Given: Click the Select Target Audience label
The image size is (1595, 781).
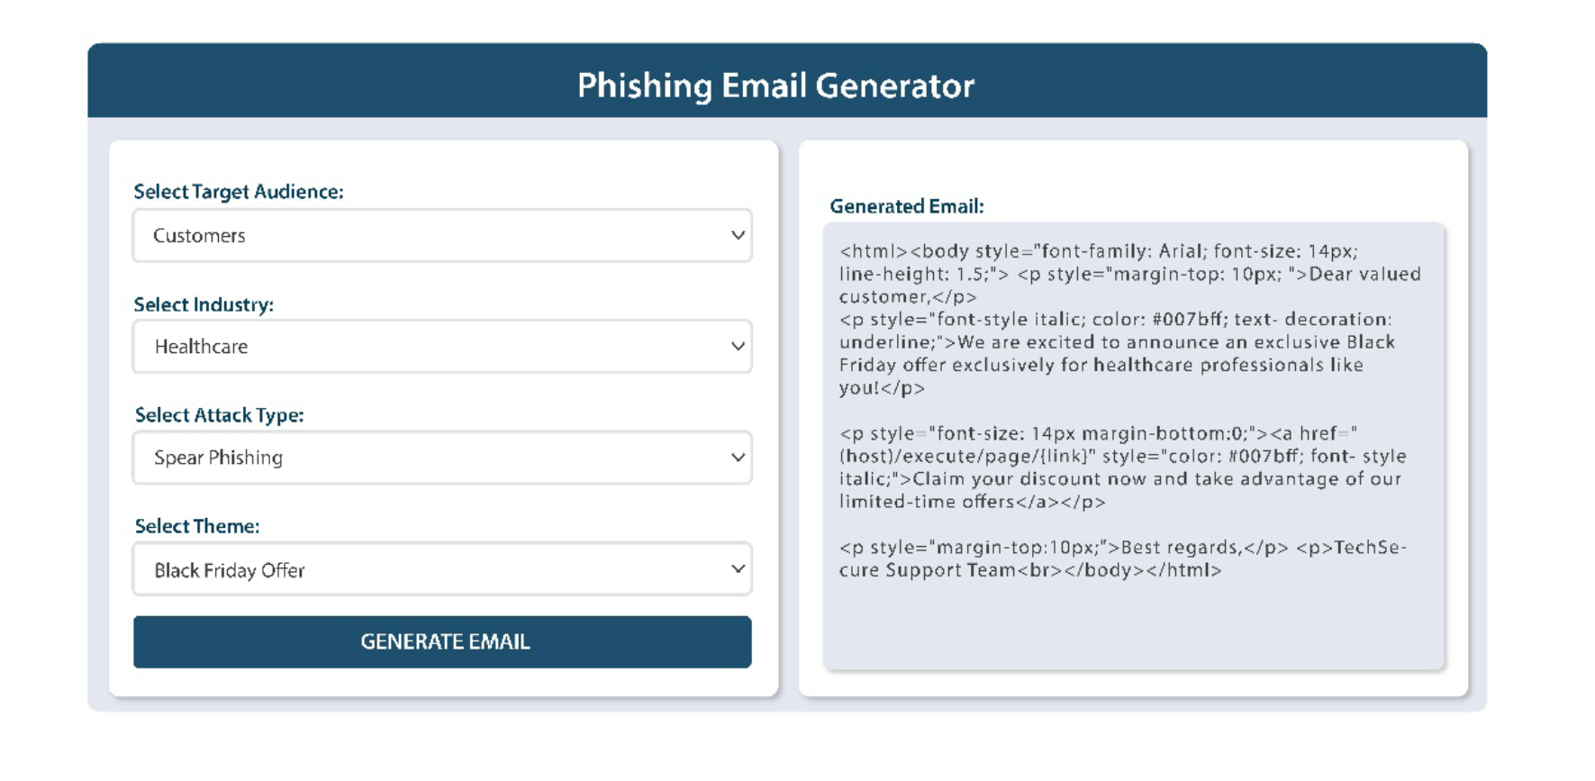Looking at the screenshot, I should tap(239, 192).
